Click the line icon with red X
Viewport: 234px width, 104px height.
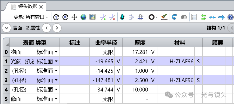112,17
